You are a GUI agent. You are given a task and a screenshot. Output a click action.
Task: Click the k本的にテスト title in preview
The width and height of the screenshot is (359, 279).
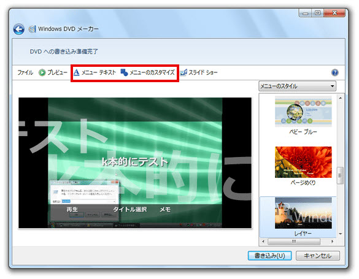tap(135, 162)
